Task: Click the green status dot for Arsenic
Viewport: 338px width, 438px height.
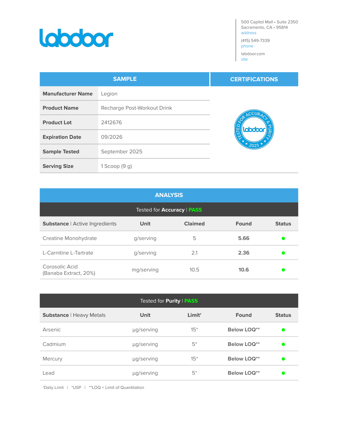Action: tap(283, 330)
